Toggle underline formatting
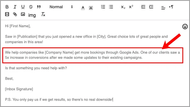This screenshot has width=190, height=107. click(23, 7)
